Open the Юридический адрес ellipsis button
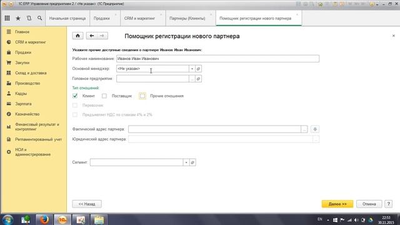Viewport: 400px width, 225px height. 316,139
